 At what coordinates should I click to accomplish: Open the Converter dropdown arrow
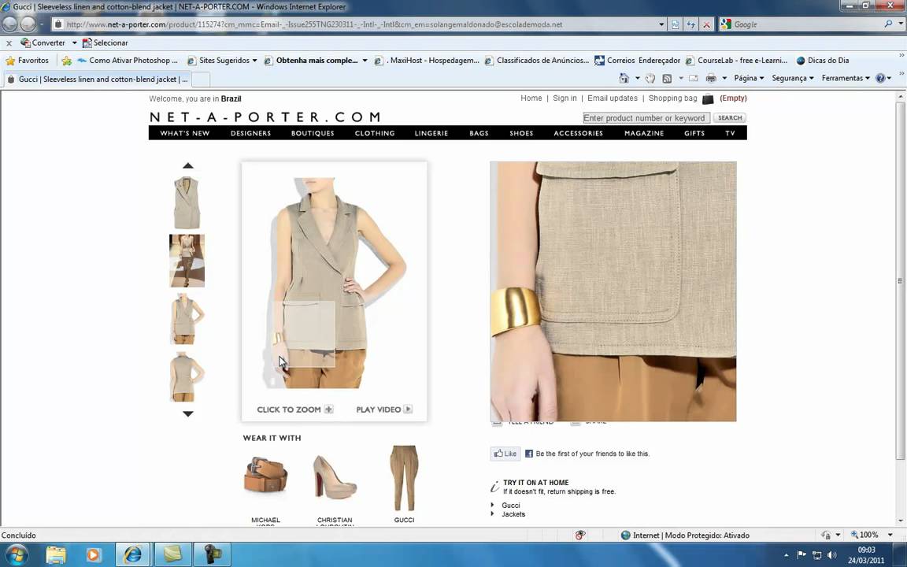pyautogui.click(x=74, y=43)
